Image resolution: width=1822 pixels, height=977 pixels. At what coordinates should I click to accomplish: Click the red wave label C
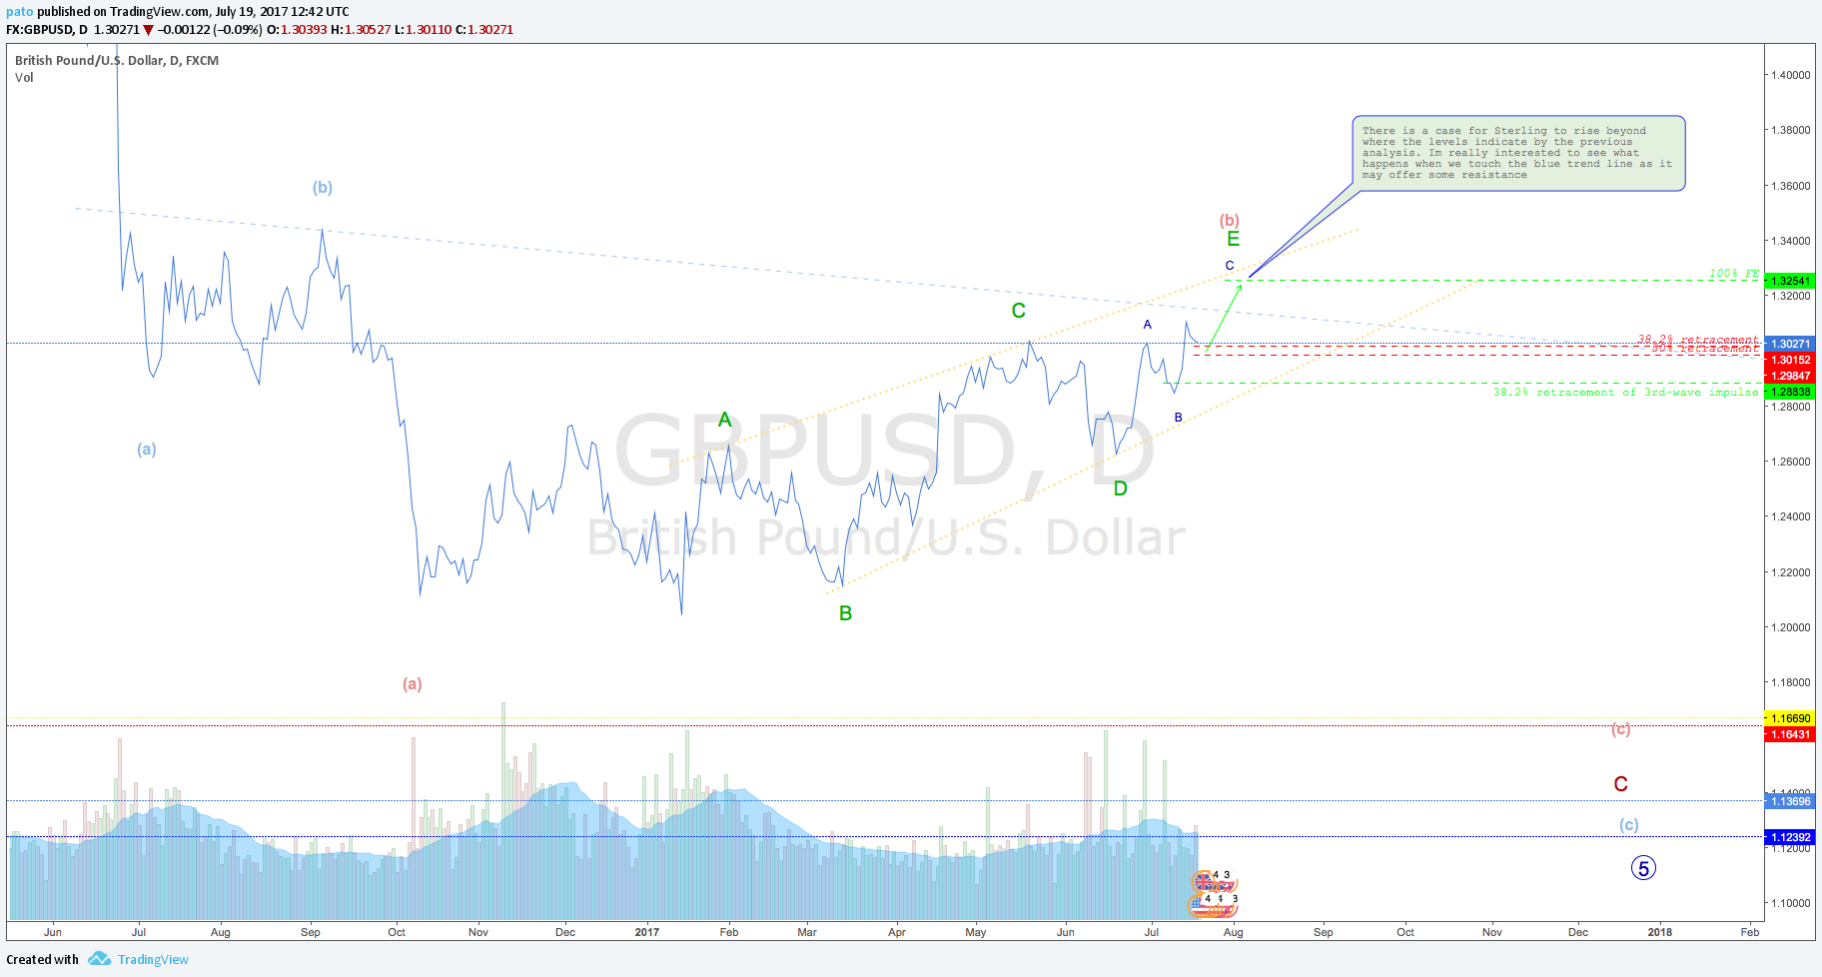(1621, 784)
